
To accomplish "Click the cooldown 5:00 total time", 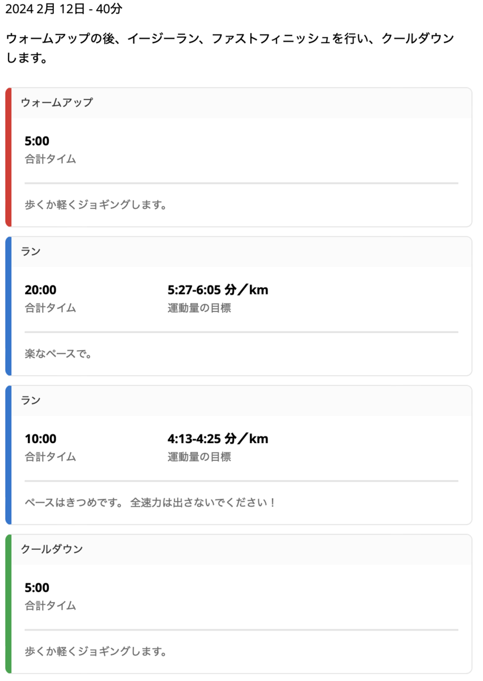I will click(37, 587).
